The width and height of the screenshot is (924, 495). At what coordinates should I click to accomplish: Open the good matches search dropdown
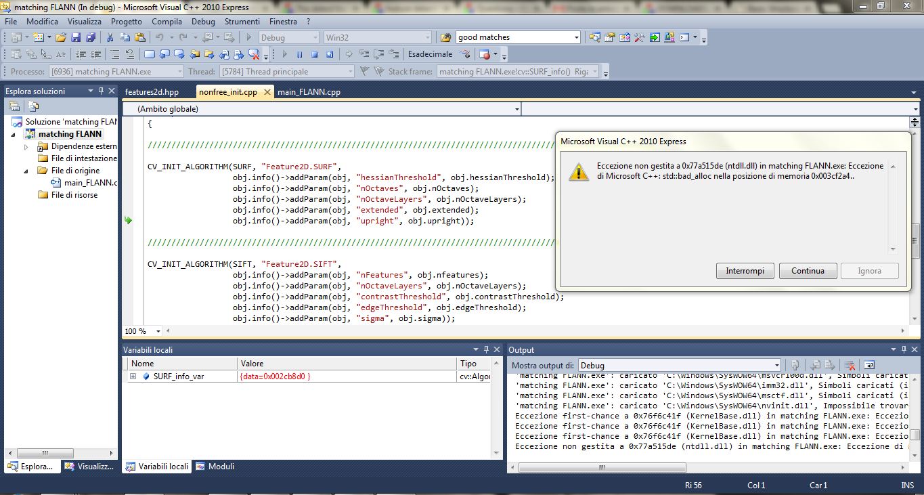pyautogui.click(x=576, y=37)
